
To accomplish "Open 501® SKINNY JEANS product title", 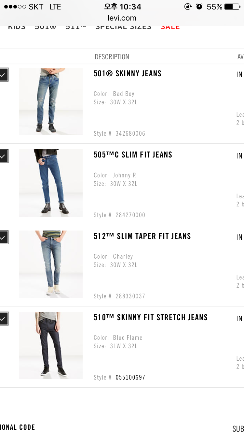I will pos(128,74).
